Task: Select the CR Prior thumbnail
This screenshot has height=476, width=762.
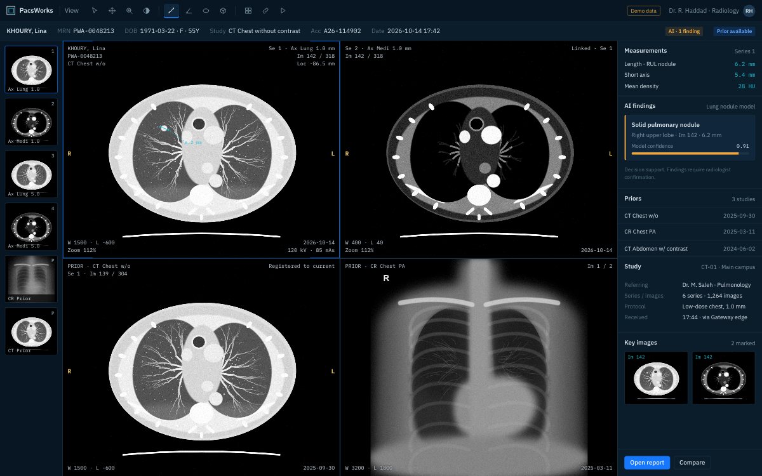Action: (x=31, y=279)
